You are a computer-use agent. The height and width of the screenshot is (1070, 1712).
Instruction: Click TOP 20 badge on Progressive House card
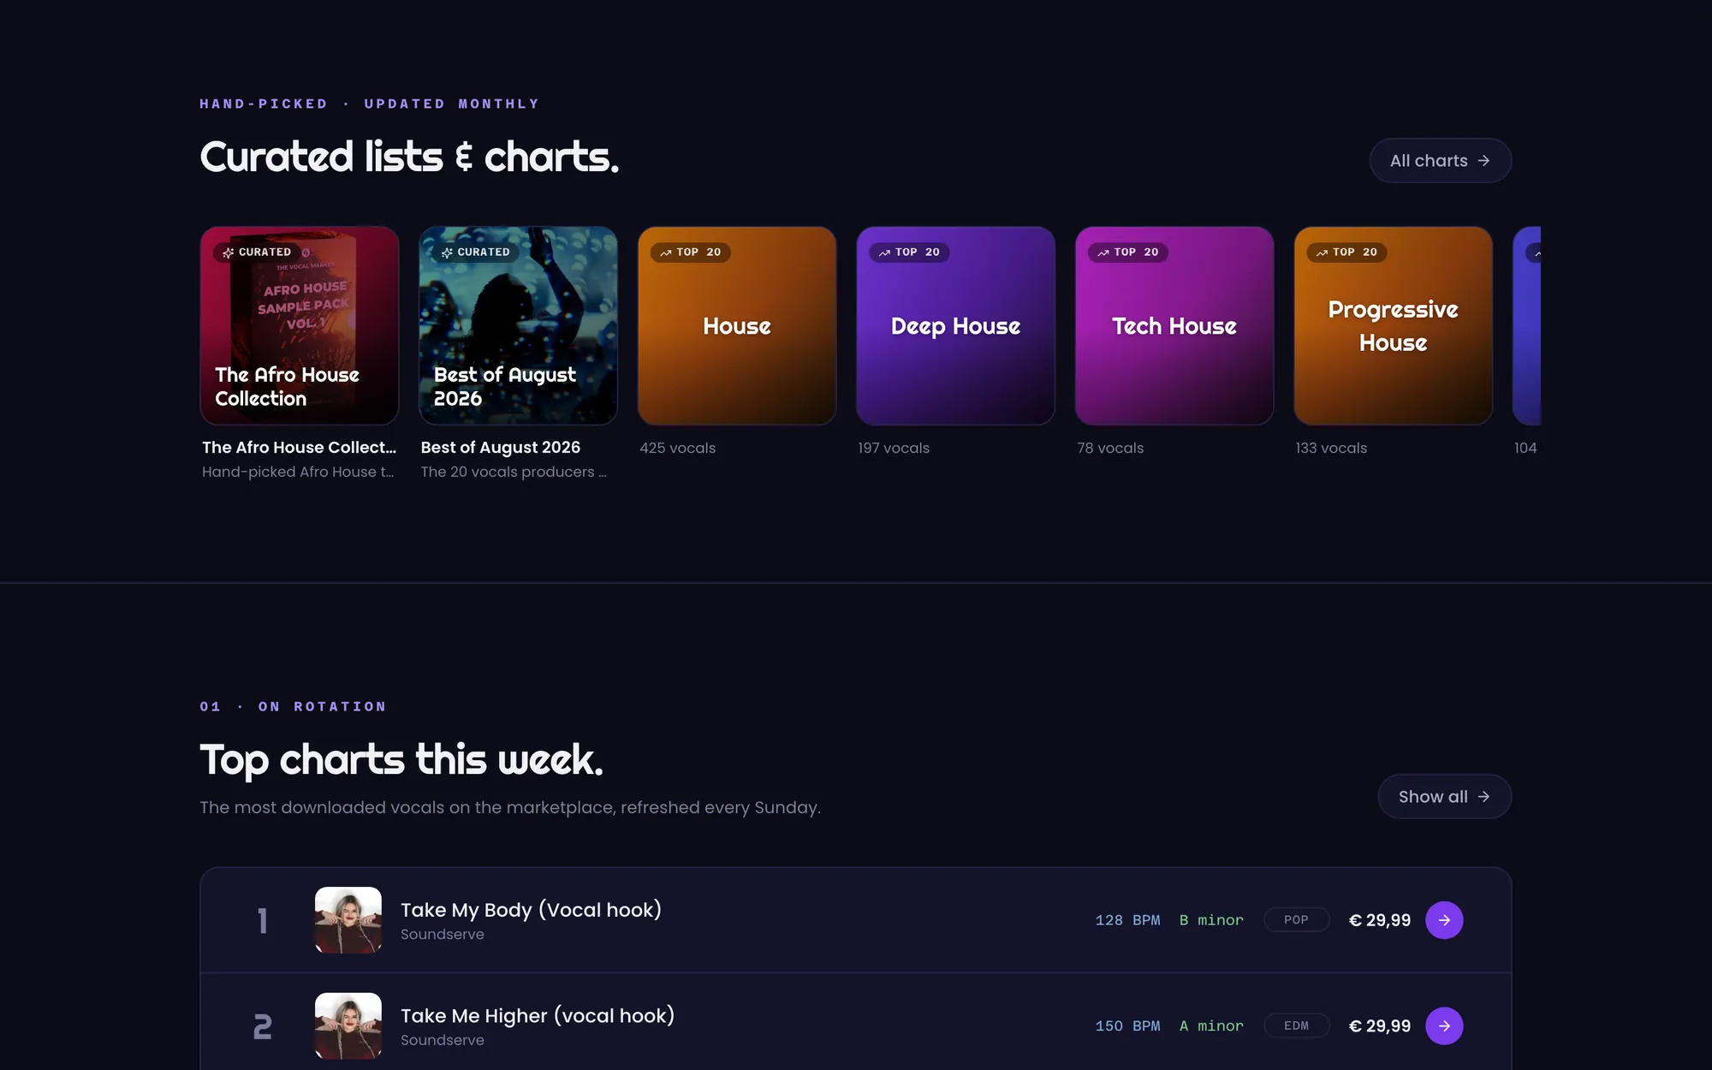point(1346,253)
